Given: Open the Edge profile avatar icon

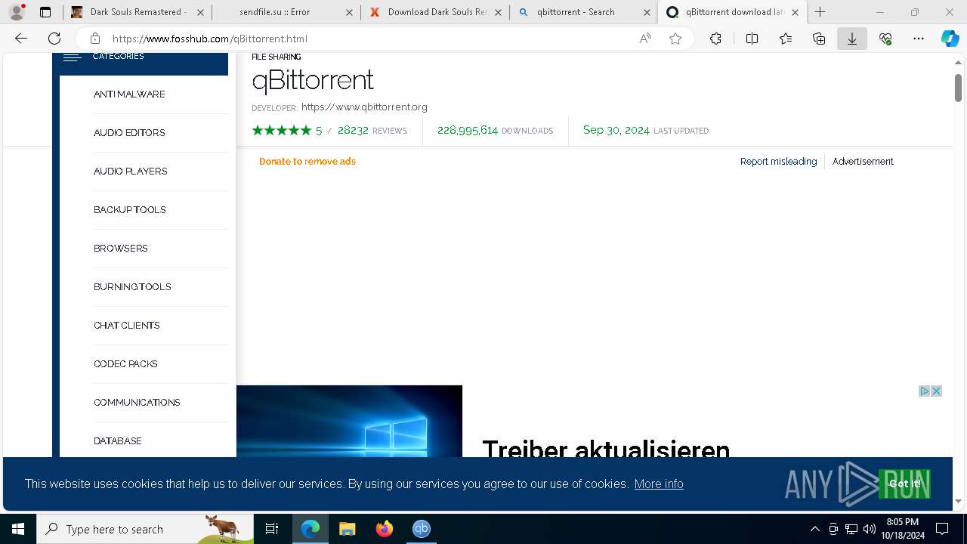Looking at the screenshot, I should [x=17, y=12].
